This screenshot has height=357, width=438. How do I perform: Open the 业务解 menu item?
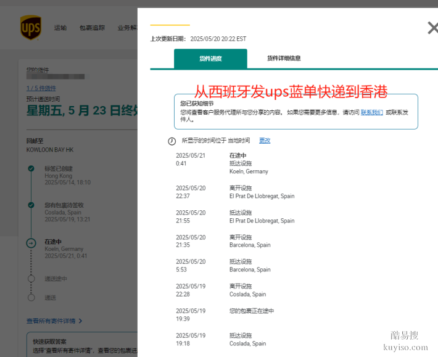[x=127, y=28]
